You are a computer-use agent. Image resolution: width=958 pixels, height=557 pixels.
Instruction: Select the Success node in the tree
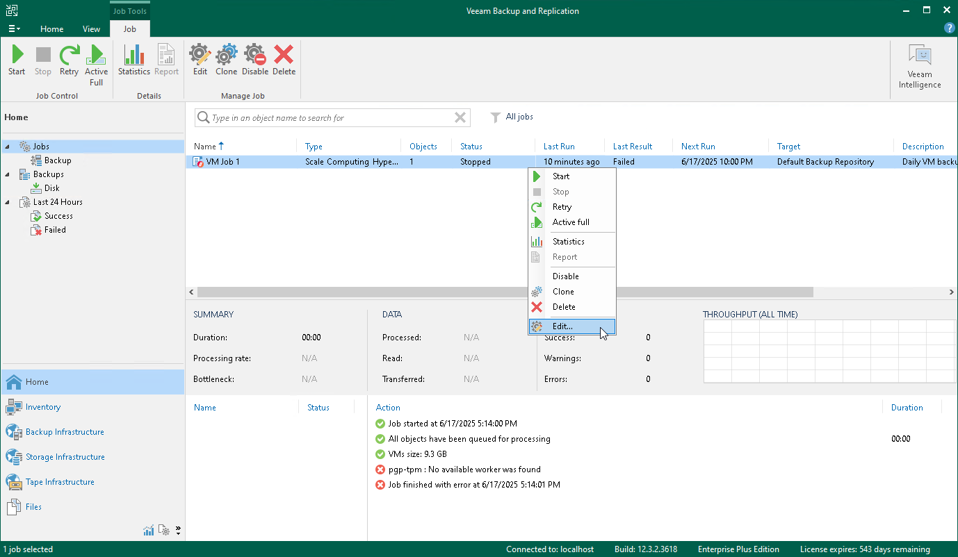[58, 216]
